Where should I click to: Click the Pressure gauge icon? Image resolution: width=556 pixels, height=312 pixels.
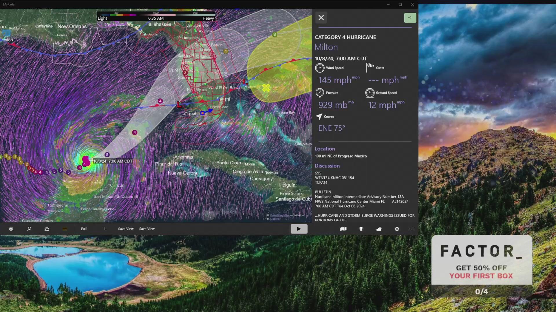tap(320, 93)
